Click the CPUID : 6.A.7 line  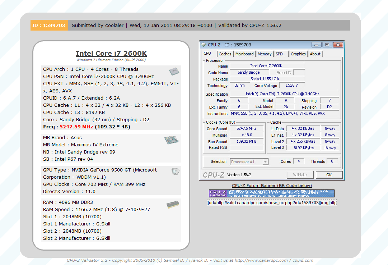pyautogui.click(x=81, y=98)
